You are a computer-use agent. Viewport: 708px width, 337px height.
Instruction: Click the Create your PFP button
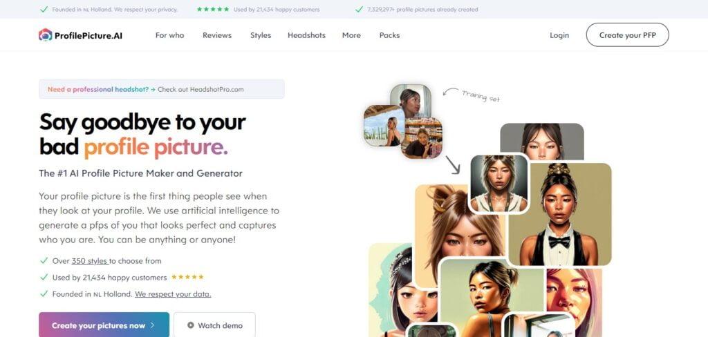[627, 35]
